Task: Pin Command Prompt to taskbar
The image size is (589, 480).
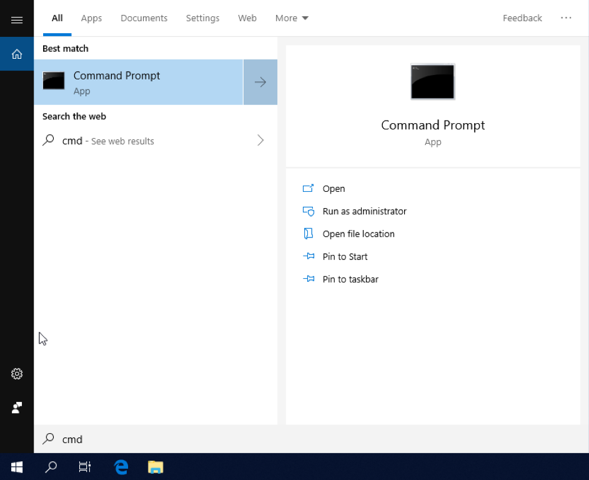Action: pos(350,279)
